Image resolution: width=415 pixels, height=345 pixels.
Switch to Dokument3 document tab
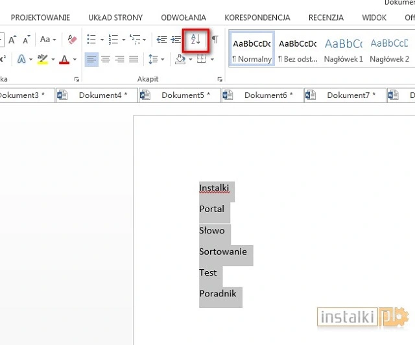[x=27, y=95]
